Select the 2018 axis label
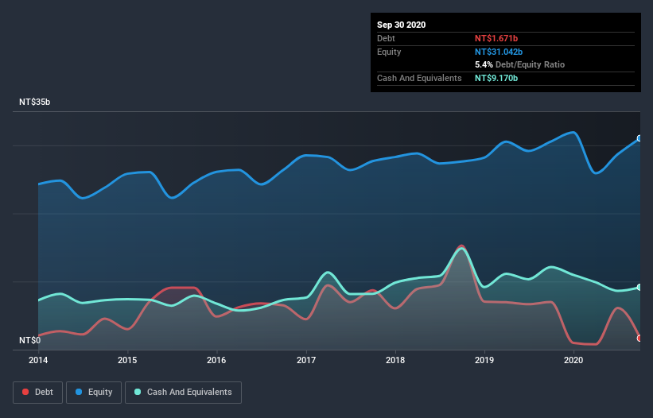 395,360
